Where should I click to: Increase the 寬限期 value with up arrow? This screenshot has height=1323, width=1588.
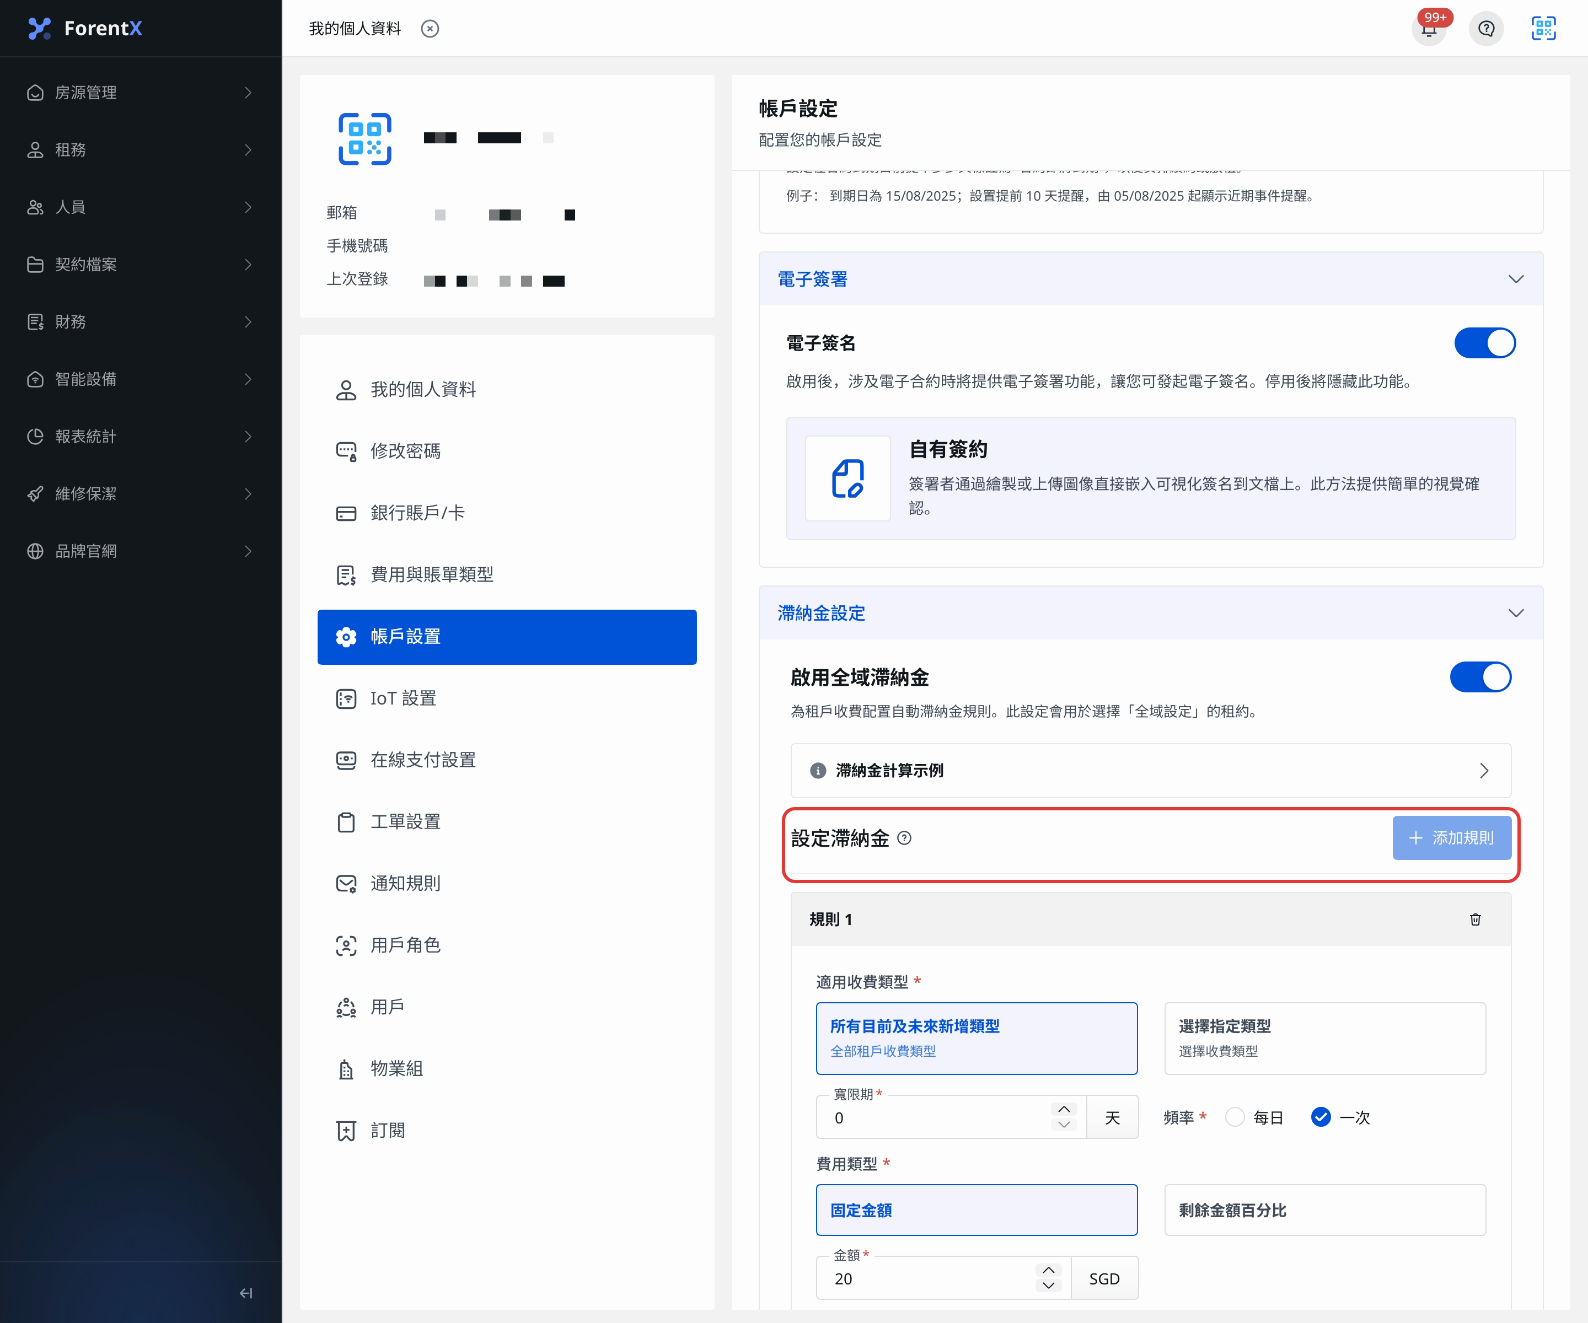point(1064,1109)
